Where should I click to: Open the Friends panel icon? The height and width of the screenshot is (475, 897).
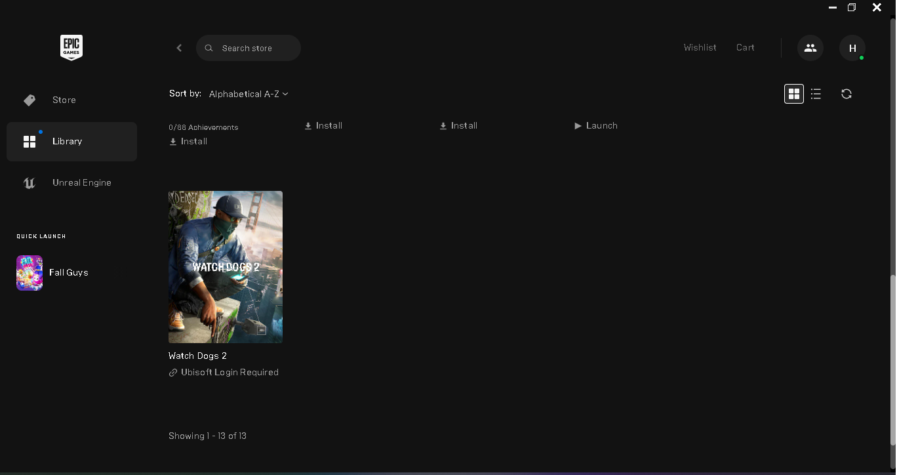810,48
